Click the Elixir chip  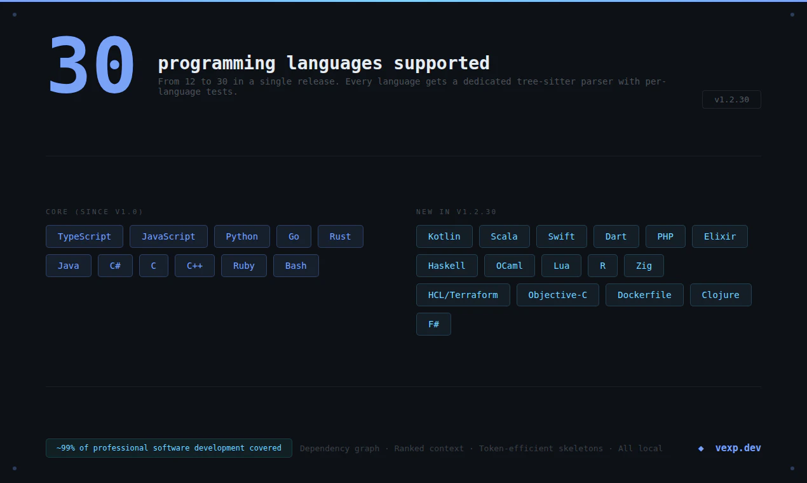pos(720,236)
